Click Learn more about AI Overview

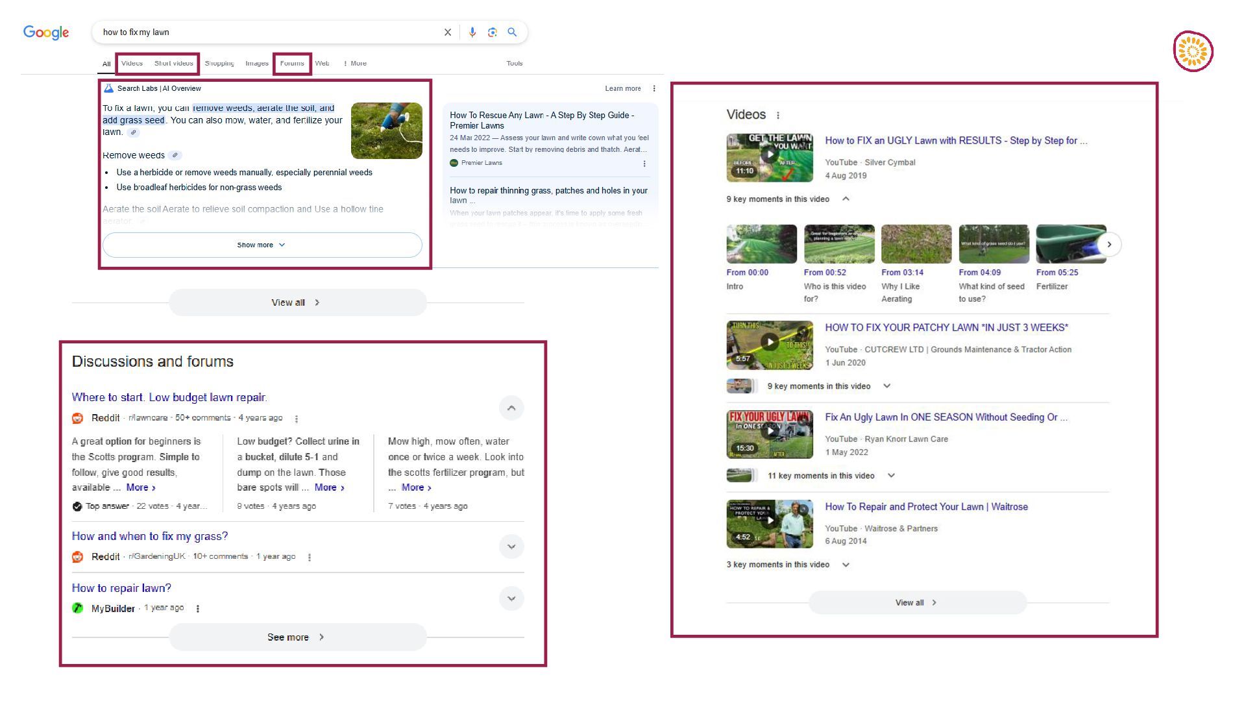click(x=623, y=89)
